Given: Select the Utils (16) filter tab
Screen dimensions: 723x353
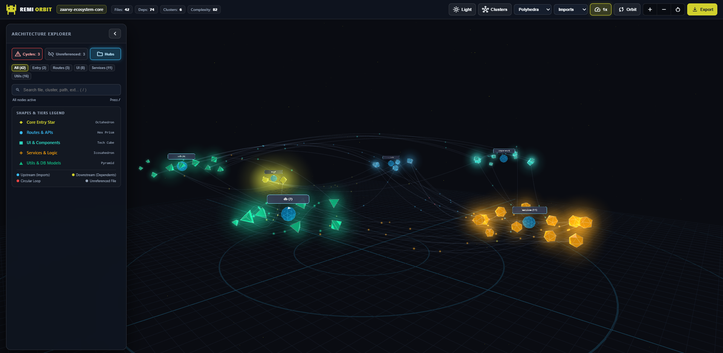Looking at the screenshot, I should click(x=21, y=76).
